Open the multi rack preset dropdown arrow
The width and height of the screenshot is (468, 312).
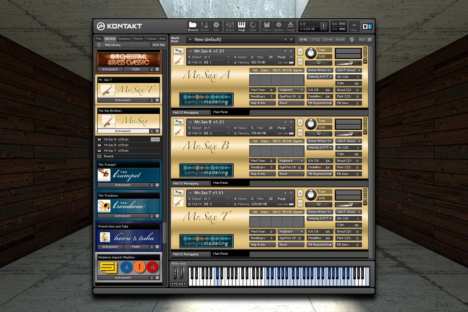point(190,39)
